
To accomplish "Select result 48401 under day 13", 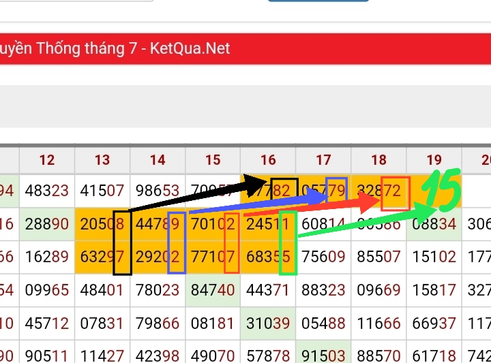I will 102,290.
